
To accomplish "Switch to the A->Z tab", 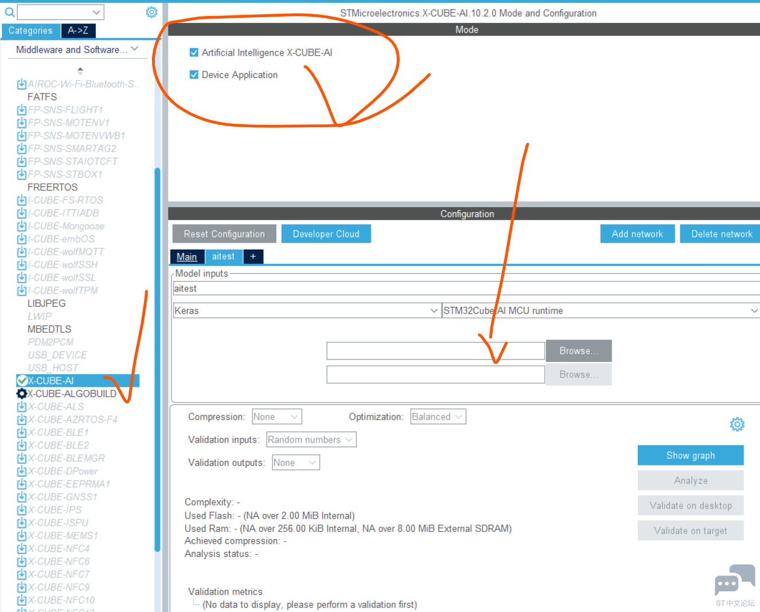I will (78, 31).
